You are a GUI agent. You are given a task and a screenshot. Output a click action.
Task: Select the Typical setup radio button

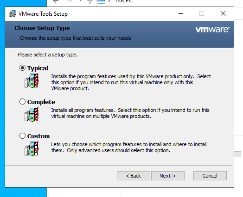(22, 68)
